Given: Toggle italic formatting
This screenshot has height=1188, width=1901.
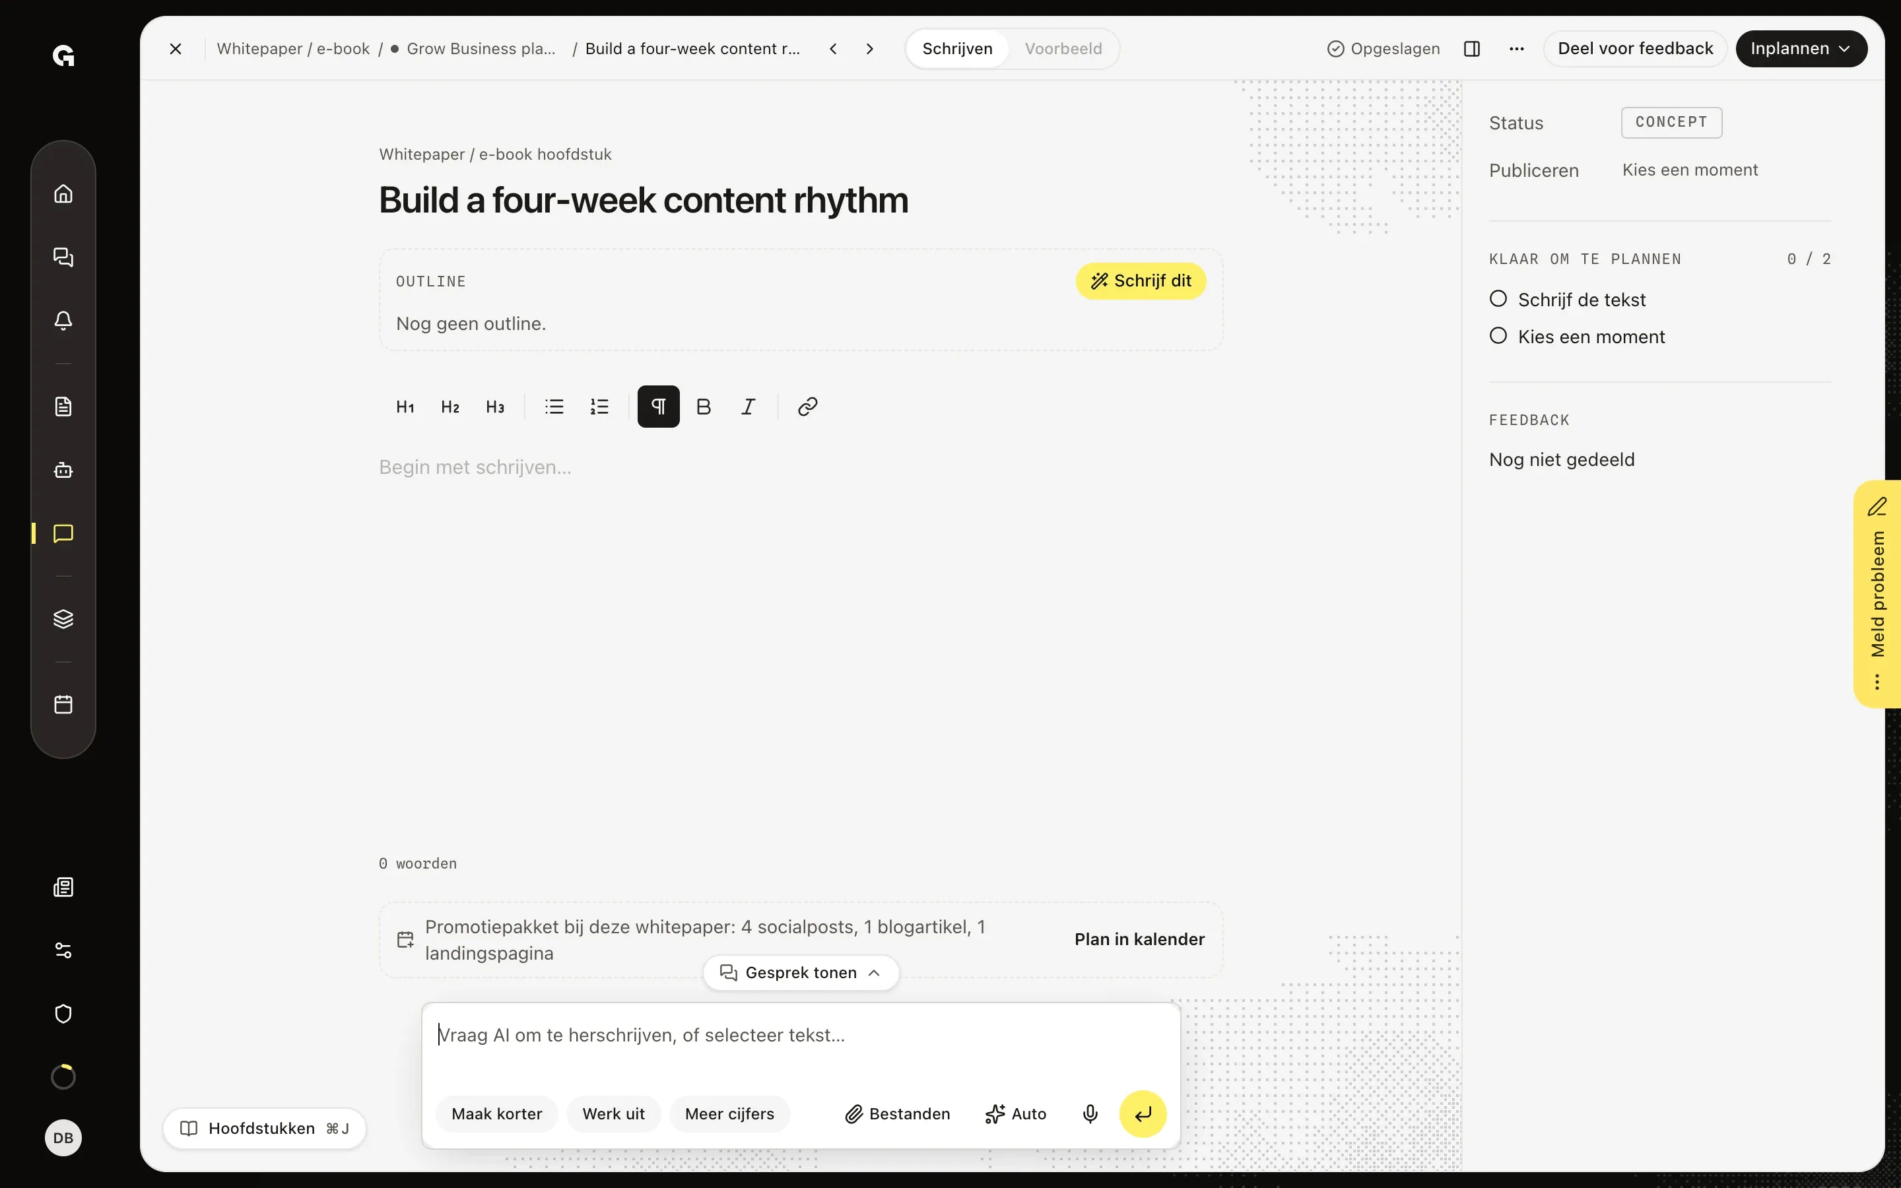Looking at the screenshot, I should coord(749,407).
